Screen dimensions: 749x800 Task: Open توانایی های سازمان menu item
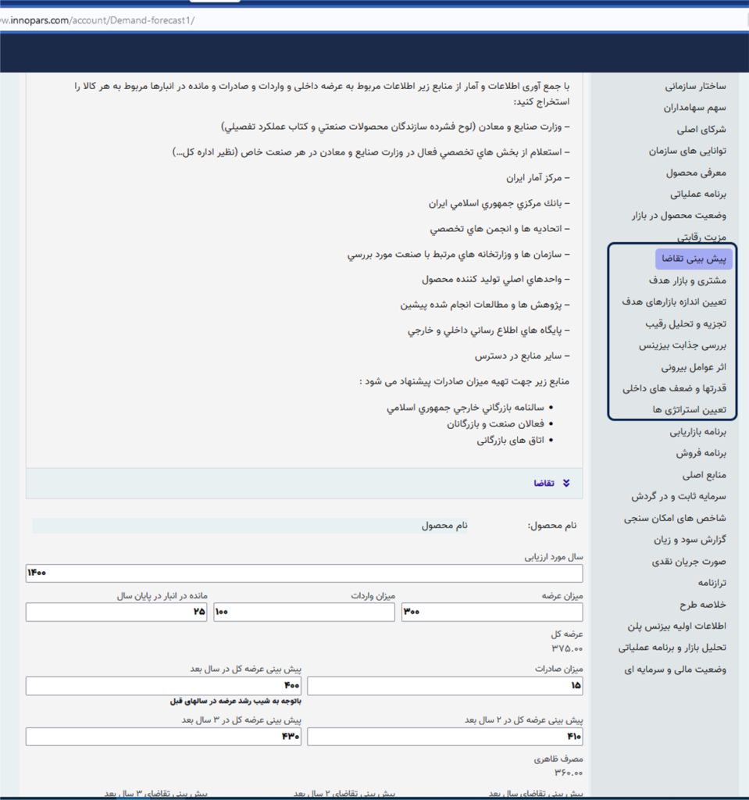point(687,151)
